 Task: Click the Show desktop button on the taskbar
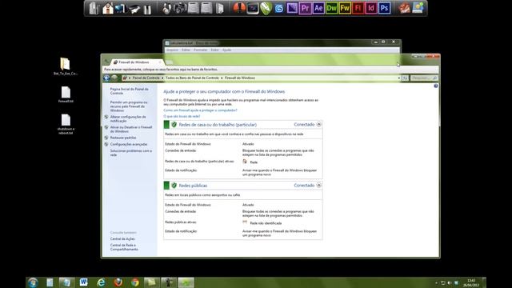(484, 282)
